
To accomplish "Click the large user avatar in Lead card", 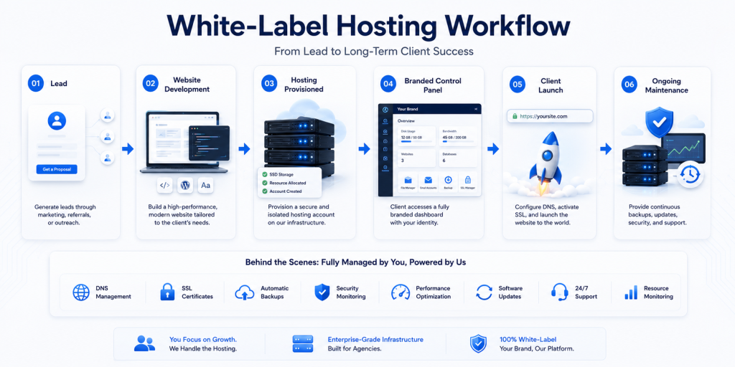I will pyautogui.click(x=57, y=120).
